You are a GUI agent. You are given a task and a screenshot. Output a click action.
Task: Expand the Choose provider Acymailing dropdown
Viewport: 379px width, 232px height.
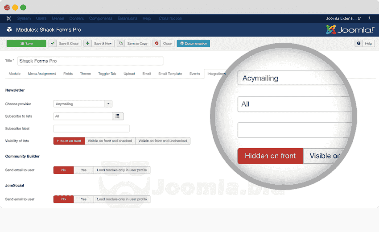[108, 104]
